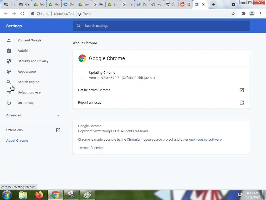Open Default browser settings
Image resolution: width=266 pixels, height=200 pixels.
(x=30, y=92)
